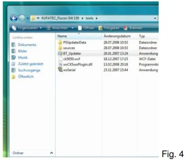Click date 23.11.2007 15:44 of wxSerial
Screen dimensions: 187x161
pyautogui.click(x=116, y=70)
